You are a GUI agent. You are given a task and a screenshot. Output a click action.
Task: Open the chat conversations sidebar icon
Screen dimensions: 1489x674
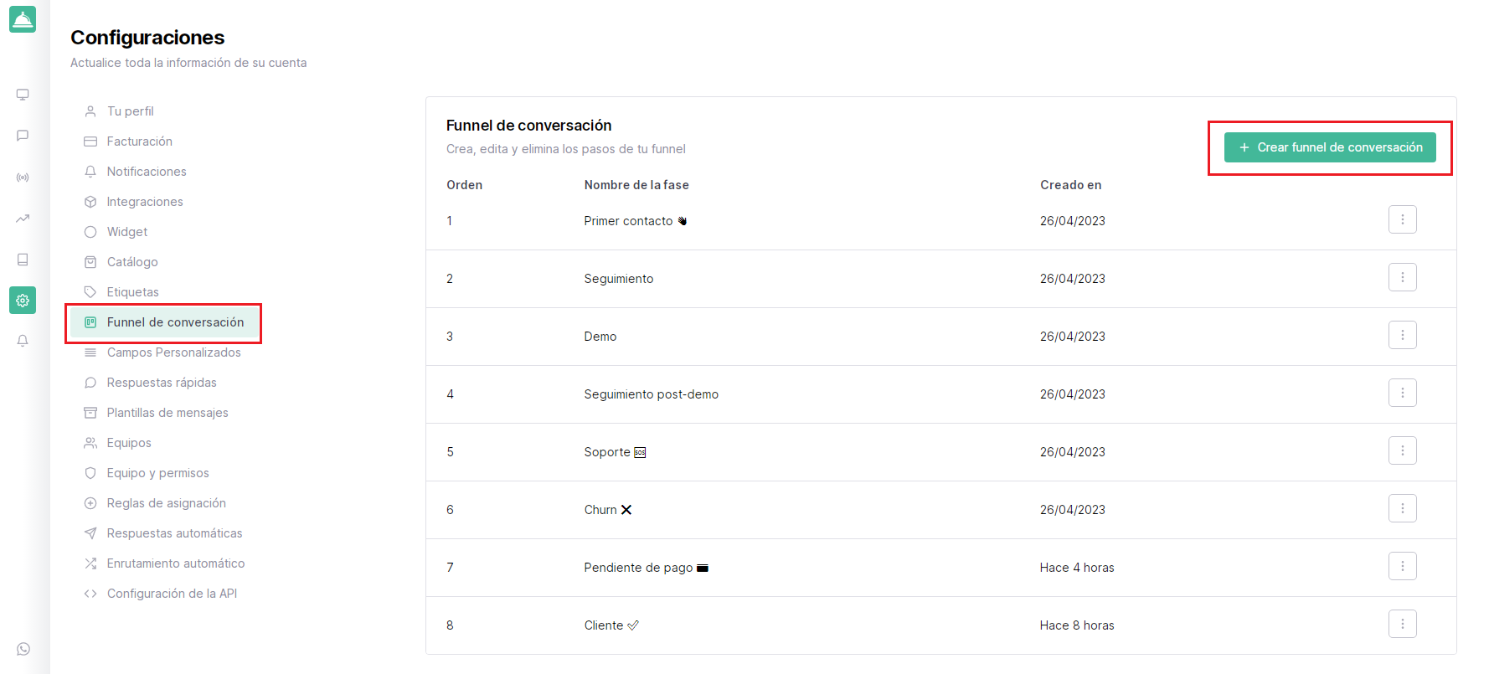coord(23,136)
